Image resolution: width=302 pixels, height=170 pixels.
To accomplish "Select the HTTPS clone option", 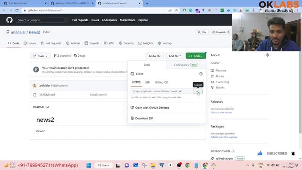I will click(136, 82).
